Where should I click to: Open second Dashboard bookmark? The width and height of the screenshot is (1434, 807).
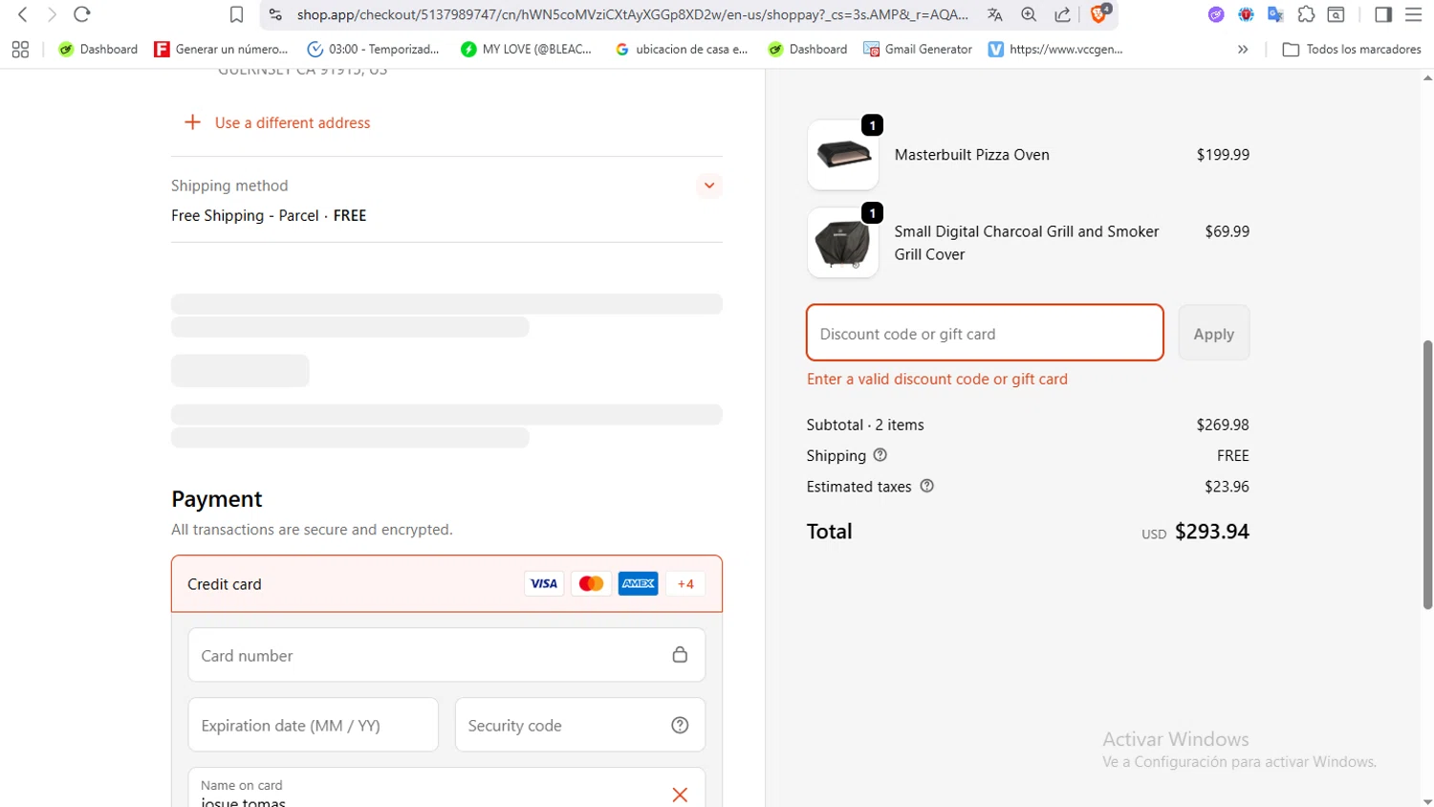coord(808,50)
